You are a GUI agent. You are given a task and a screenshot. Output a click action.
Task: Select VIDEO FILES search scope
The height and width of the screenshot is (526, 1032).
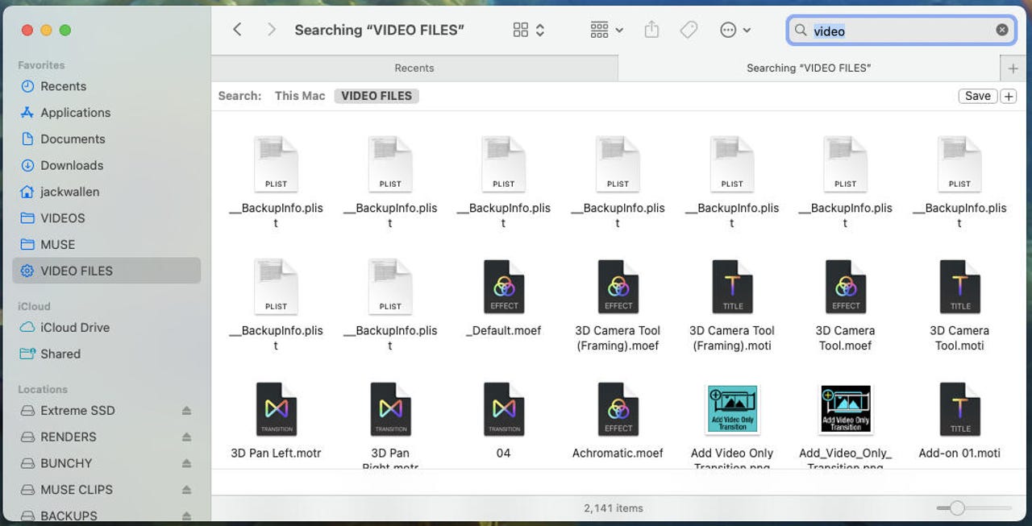tap(377, 96)
